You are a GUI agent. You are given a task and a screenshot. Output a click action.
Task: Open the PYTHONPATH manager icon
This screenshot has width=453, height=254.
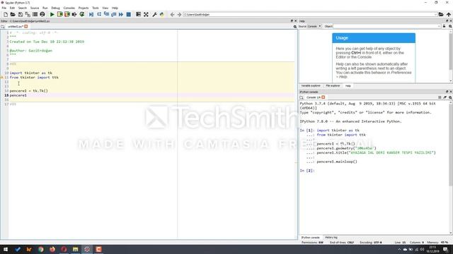coord(162,14)
